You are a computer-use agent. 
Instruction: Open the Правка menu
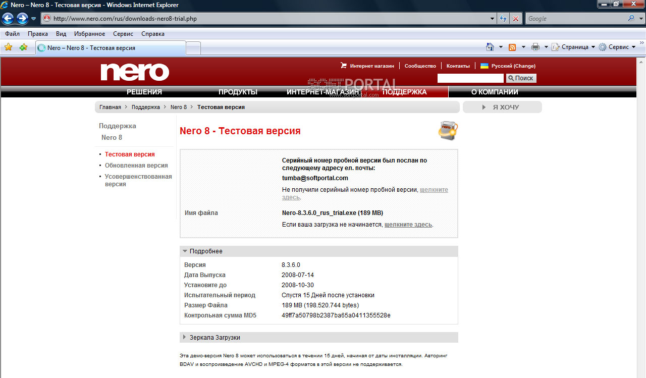click(38, 34)
